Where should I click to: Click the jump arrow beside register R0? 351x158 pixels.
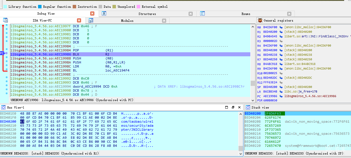coord(281,27)
